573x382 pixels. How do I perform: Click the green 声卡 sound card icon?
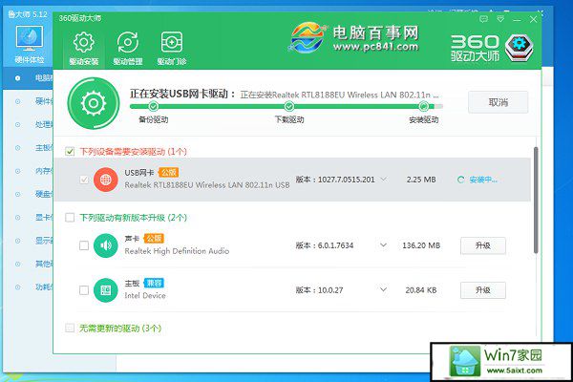[x=105, y=245]
